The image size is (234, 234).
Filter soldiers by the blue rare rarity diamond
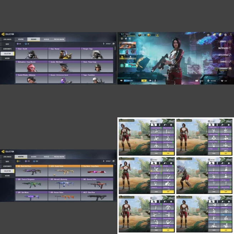tap(26, 44)
